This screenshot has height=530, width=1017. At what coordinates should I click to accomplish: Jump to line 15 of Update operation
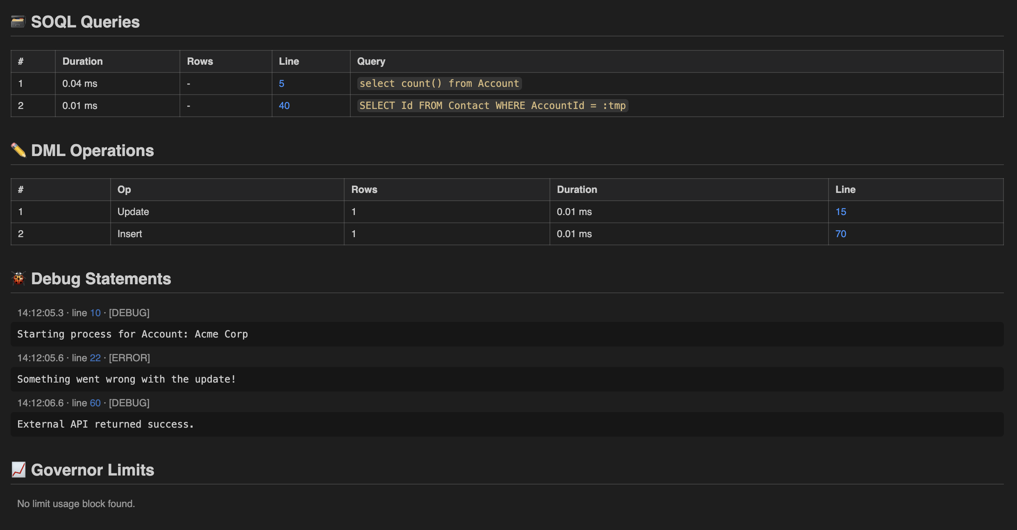(841, 212)
